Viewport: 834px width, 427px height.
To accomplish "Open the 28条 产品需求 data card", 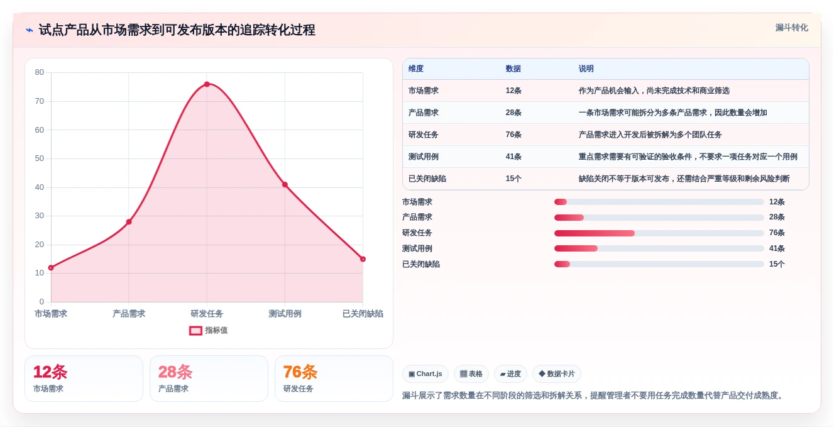I will tap(209, 379).
